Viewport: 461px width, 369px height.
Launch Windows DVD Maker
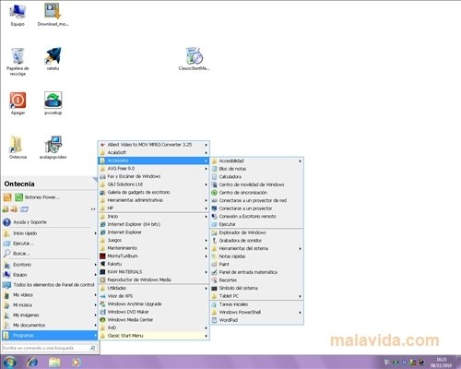[154, 312]
